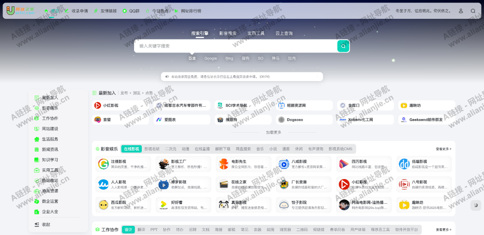Open 厂长资源 card

[x=304, y=184]
